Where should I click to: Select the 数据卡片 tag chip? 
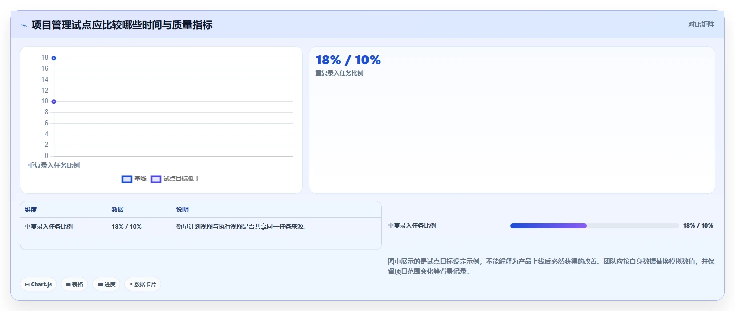tap(143, 284)
